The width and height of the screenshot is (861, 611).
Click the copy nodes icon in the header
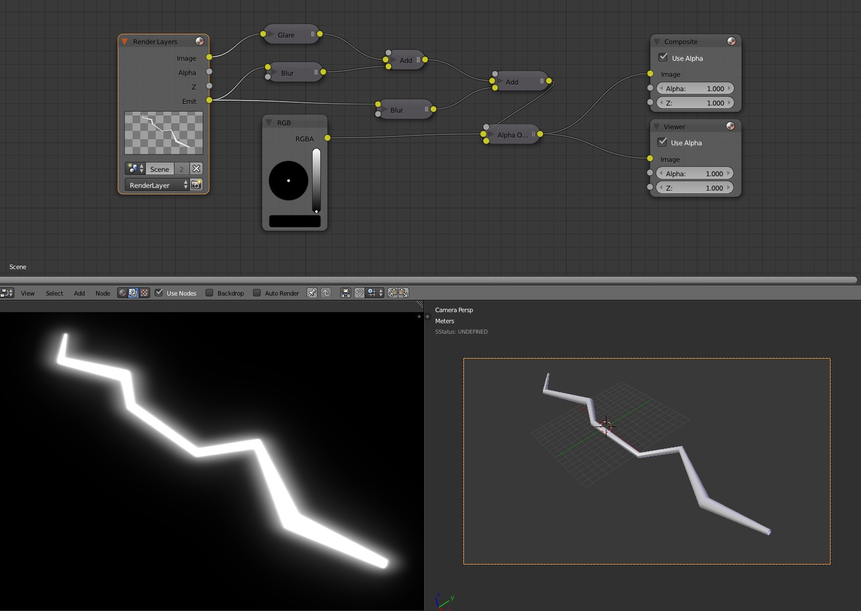click(393, 293)
